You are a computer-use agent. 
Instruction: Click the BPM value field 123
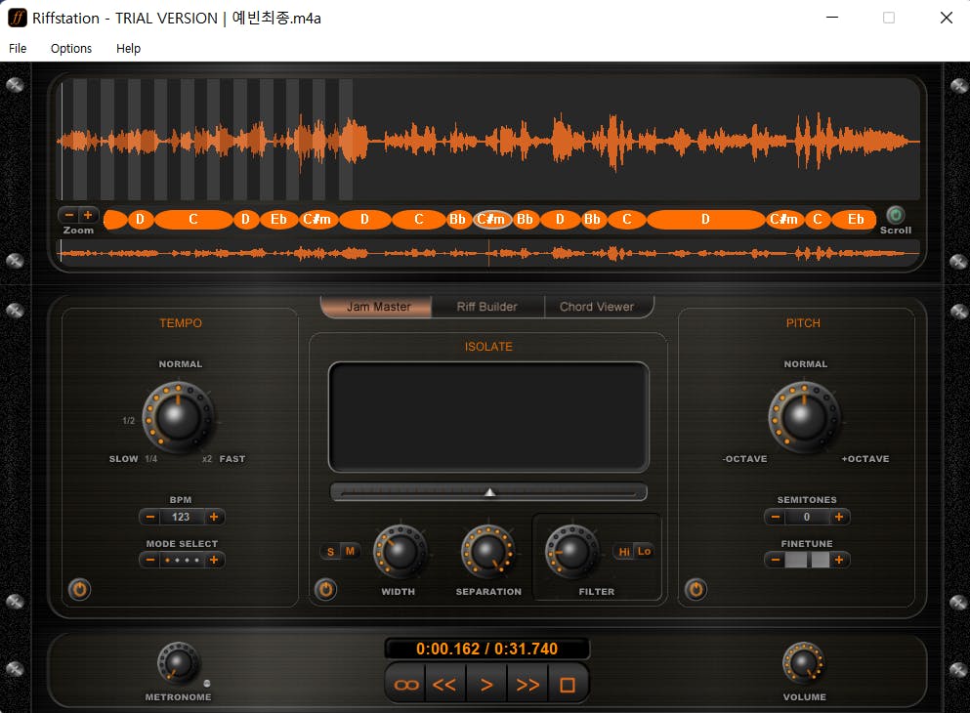click(x=182, y=517)
